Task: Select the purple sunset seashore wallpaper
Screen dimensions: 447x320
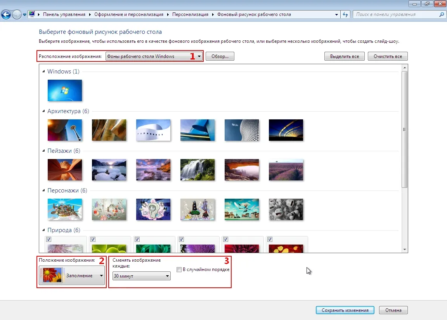Action: 153,170
